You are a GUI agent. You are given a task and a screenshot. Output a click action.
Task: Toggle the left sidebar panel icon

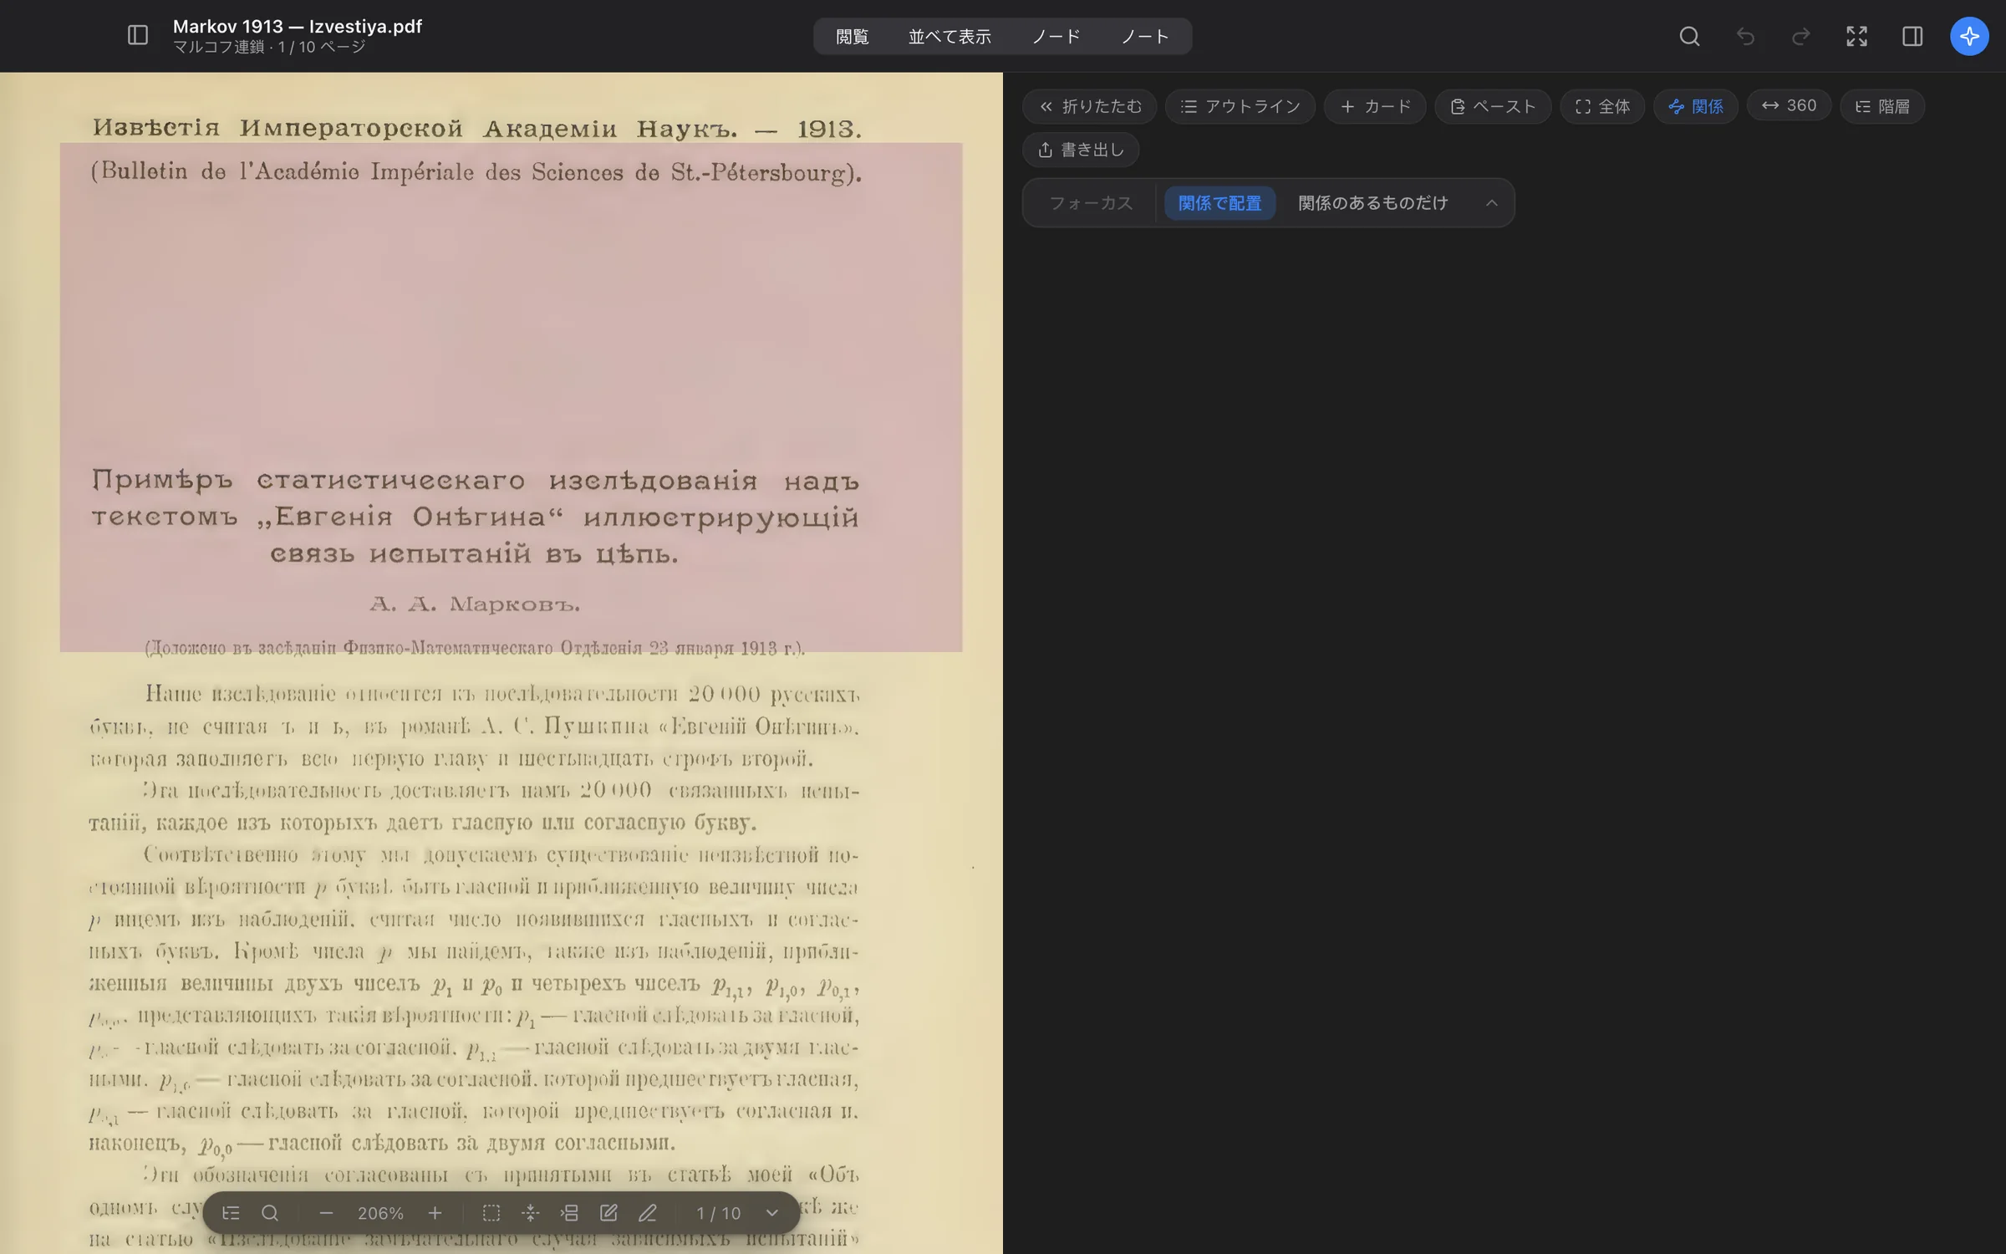[138, 35]
